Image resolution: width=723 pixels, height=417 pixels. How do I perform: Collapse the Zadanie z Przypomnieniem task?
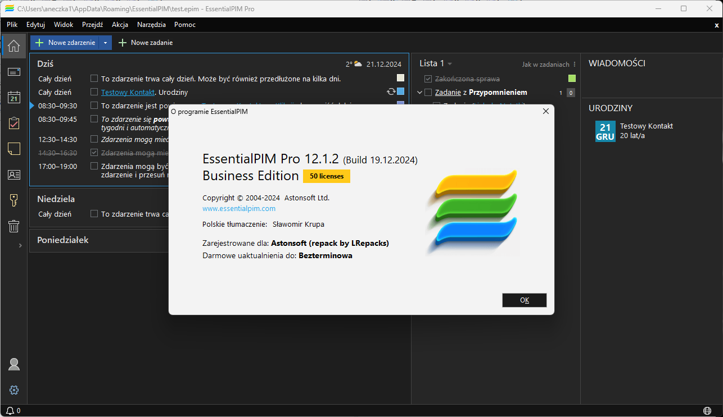tap(419, 92)
